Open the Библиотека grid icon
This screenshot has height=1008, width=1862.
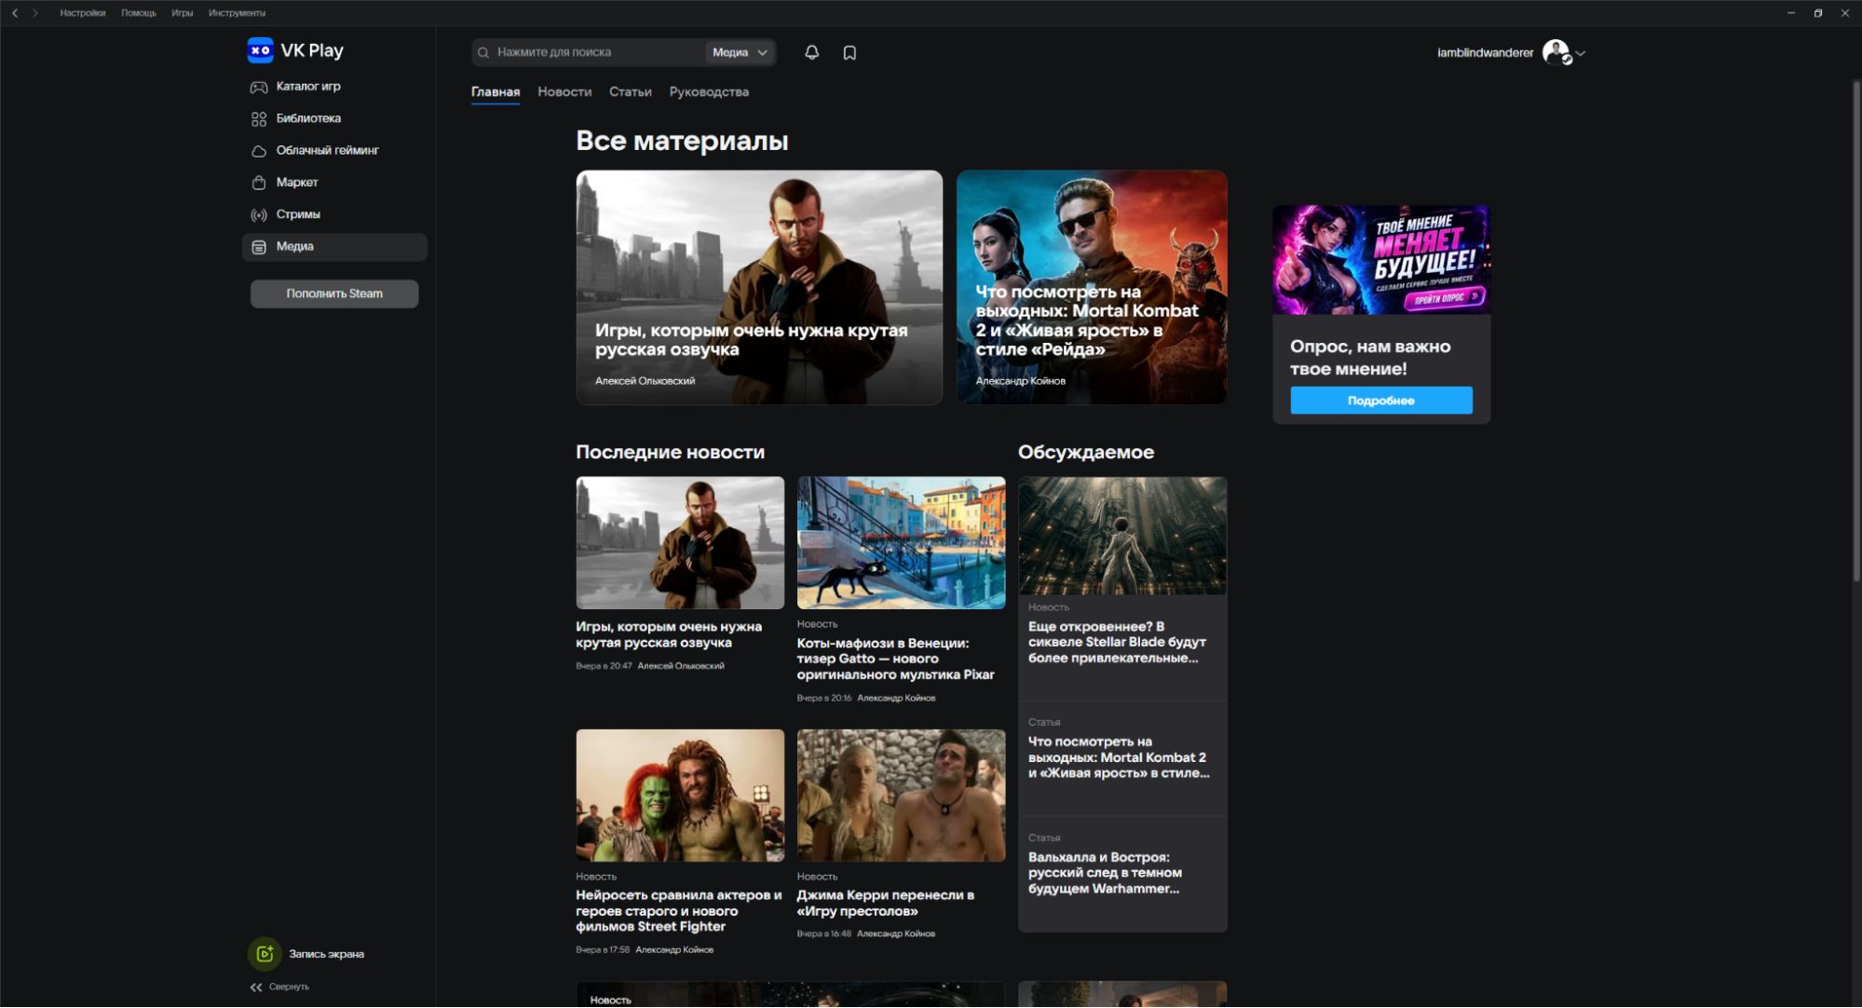259,119
